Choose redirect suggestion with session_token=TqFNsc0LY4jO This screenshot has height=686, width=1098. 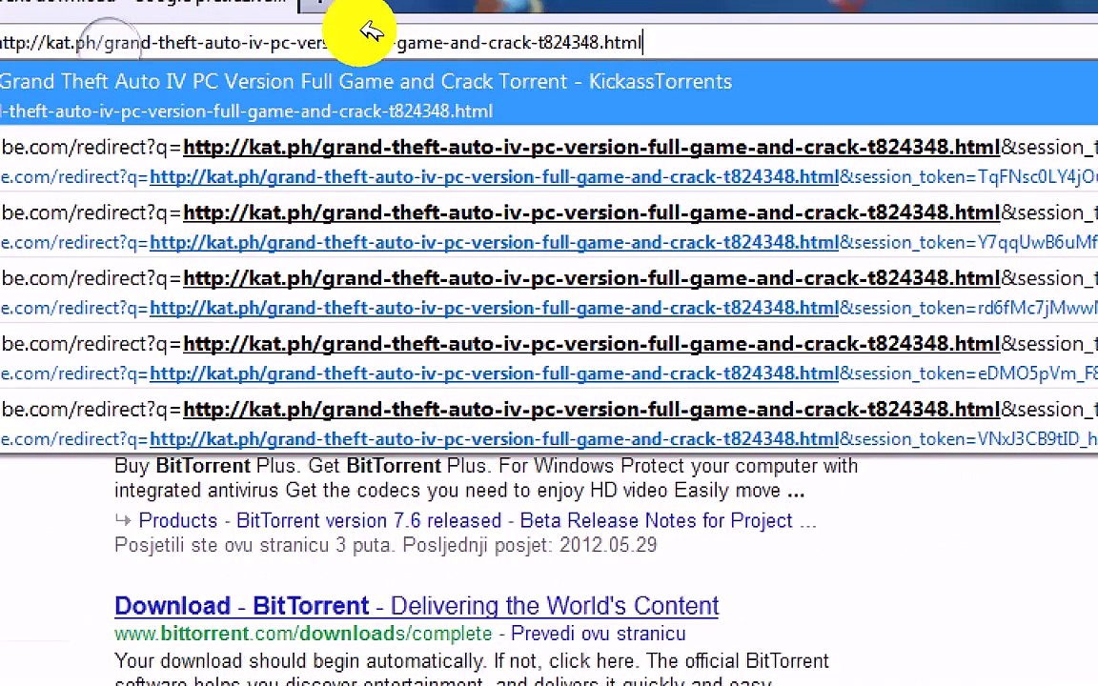(x=549, y=161)
